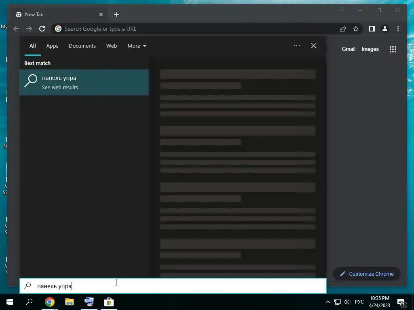Show hidden tray icons chevron
Viewport: 414px width, 310px height.
pos(327,302)
